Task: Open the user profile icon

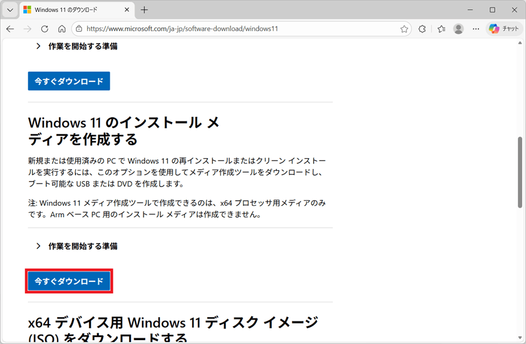Action: (459, 29)
